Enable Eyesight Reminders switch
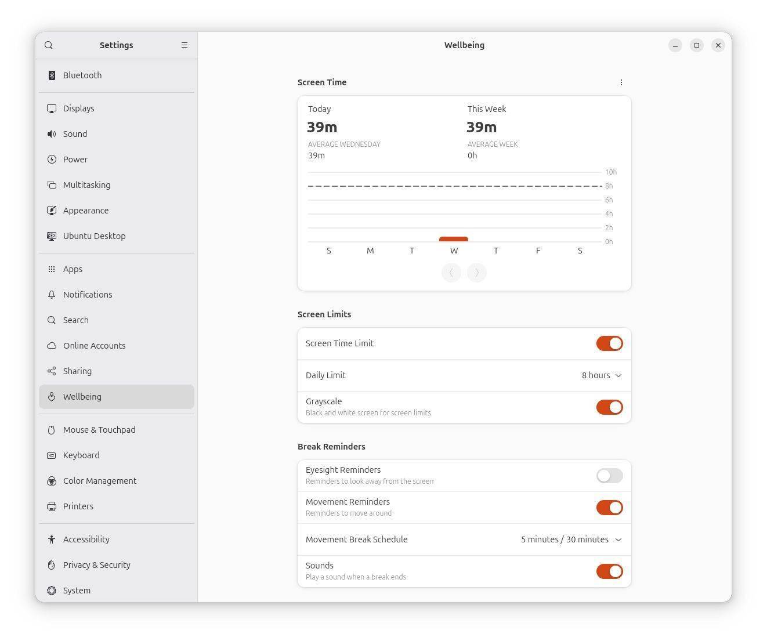The width and height of the screenshot is (767, 641). pyautogui.click(x=609, y=476)
